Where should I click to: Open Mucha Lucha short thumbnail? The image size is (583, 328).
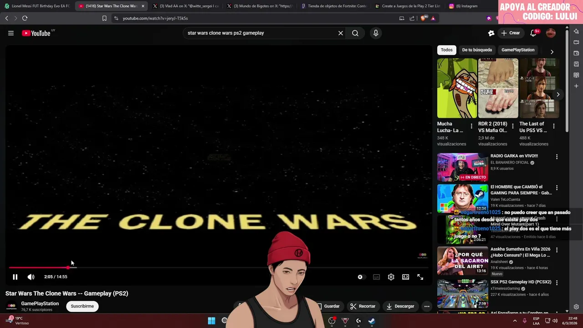click(x=457, y=88)
